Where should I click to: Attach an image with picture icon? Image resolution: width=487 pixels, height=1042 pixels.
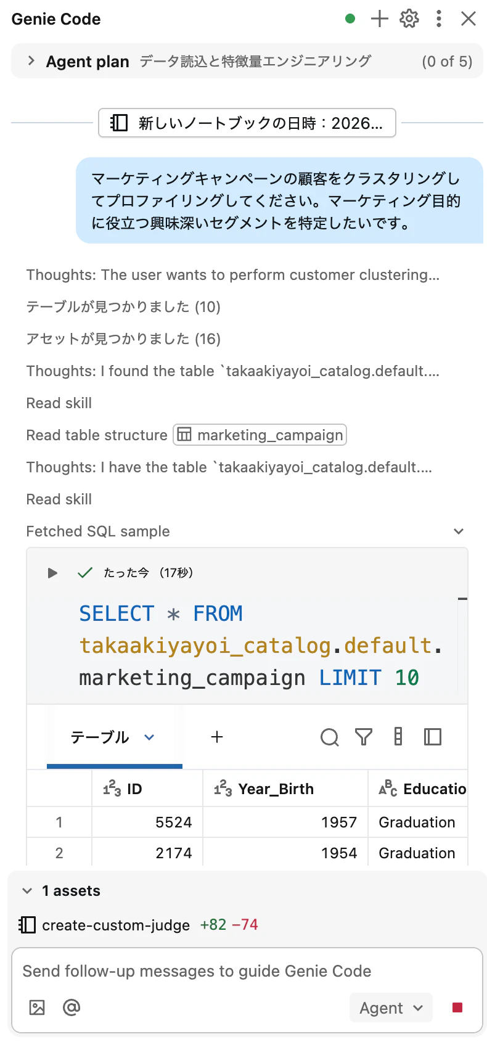[x=37, y=1007]
